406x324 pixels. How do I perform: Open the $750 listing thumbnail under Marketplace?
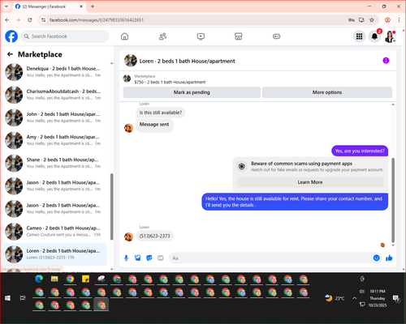pos(127,79)
